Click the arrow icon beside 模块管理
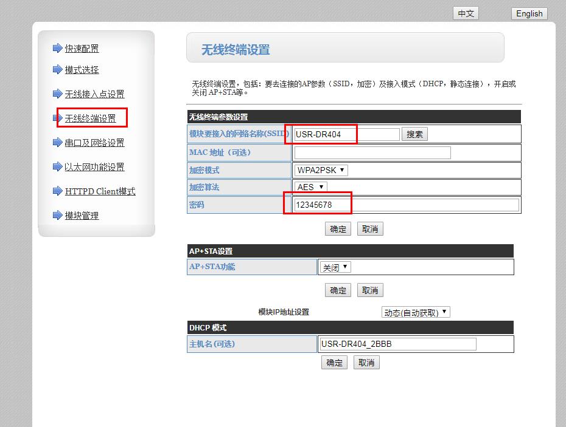The width and height of the screenshot is (566, 427). pyautogui.click(x=57, y=215)
